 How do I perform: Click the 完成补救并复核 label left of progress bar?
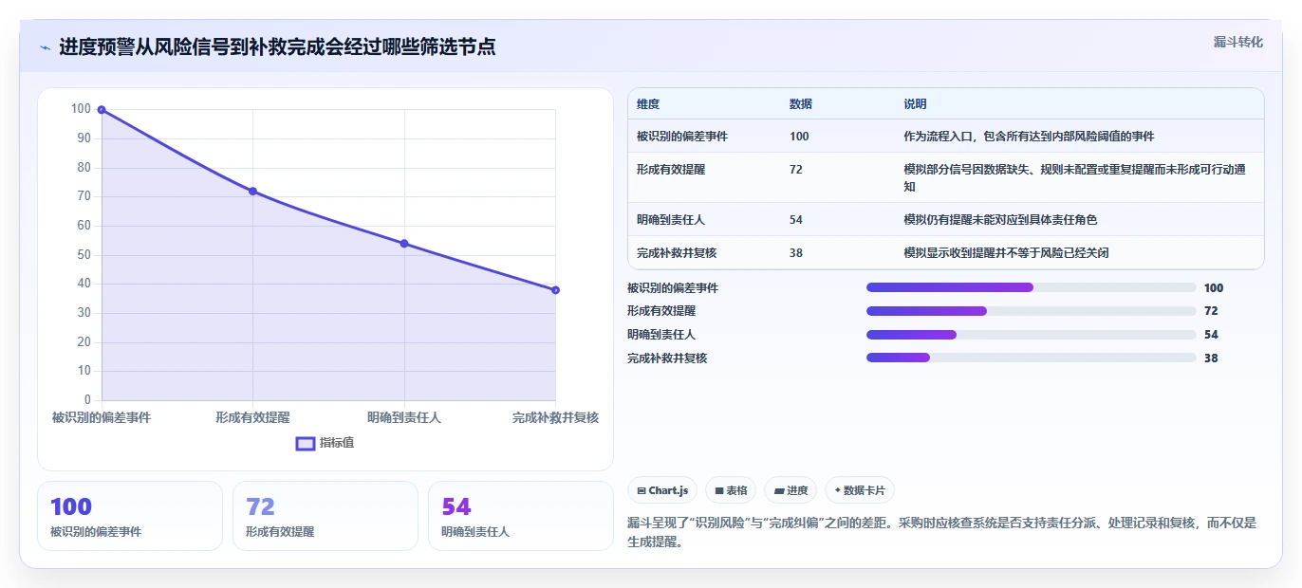pyautogui.click(x=667, y=358)
